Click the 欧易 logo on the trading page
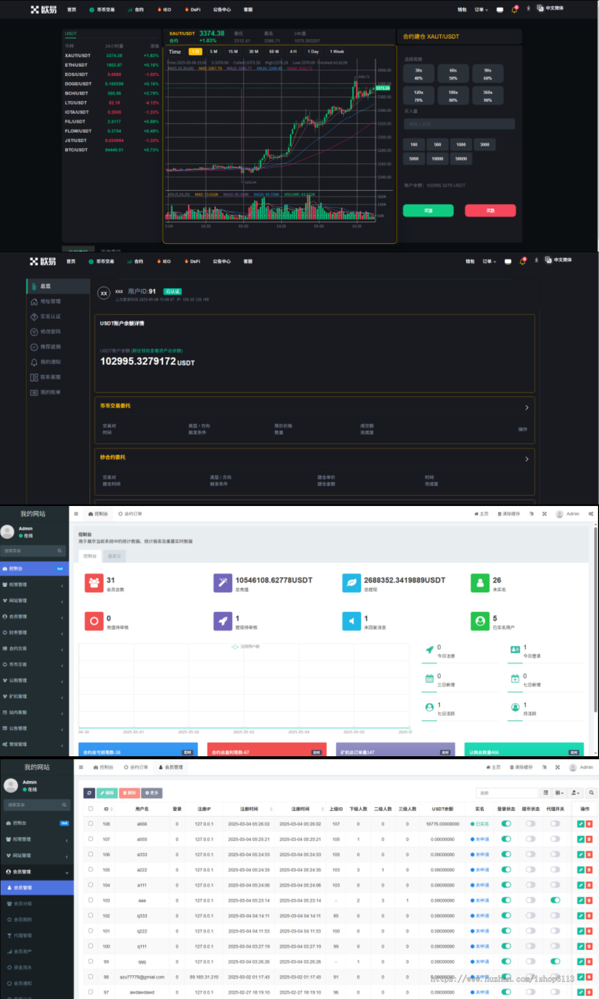 pos(43,9)
